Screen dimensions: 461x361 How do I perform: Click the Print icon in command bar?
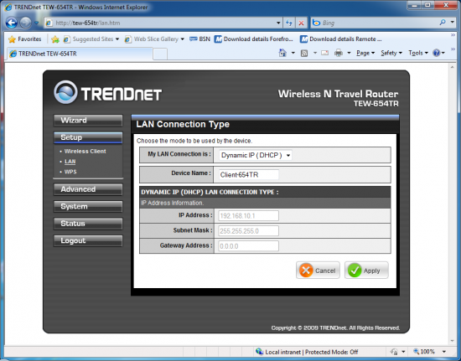(339, 53)
